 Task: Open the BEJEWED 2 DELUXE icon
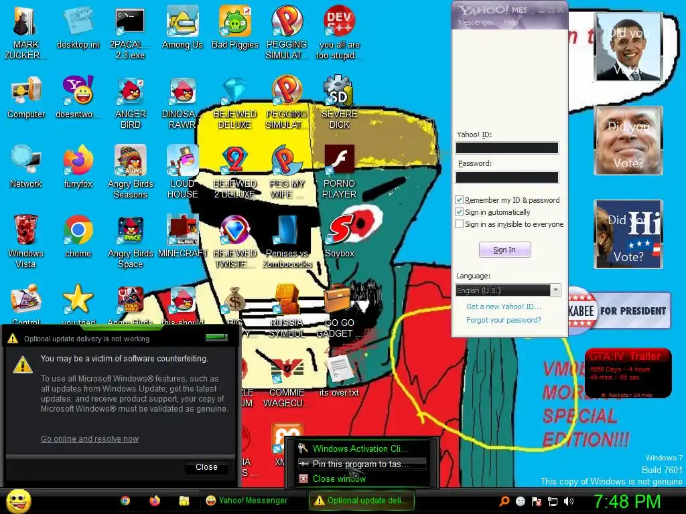[235, 172]
